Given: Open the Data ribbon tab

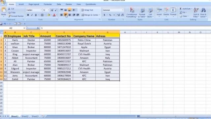Looking at the screenshot, I should [59, 4].
